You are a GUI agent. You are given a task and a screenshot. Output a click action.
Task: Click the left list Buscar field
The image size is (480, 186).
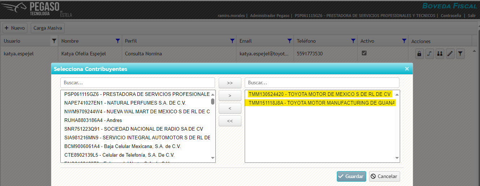pyautogui.click(x=138, y=83)
